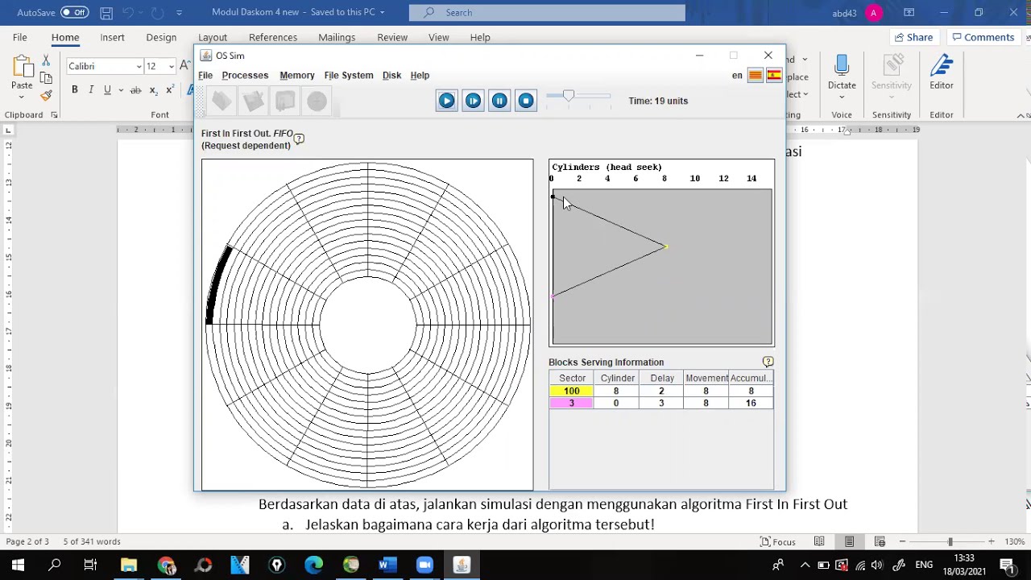The height and width of the screenshot is (580, 1031).
Task: Stop the simulation with the stop button
Action: pyautogui.click(x=526, y=101)
